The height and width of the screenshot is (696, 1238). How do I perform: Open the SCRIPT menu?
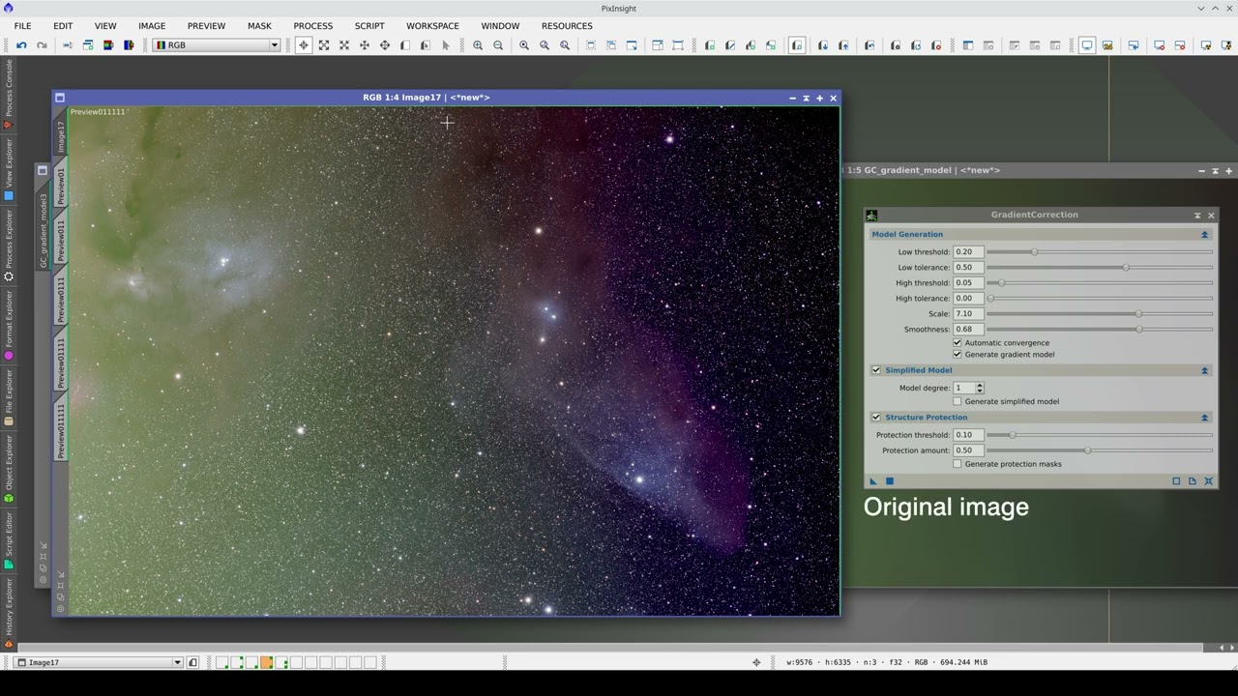coord(368,26)
